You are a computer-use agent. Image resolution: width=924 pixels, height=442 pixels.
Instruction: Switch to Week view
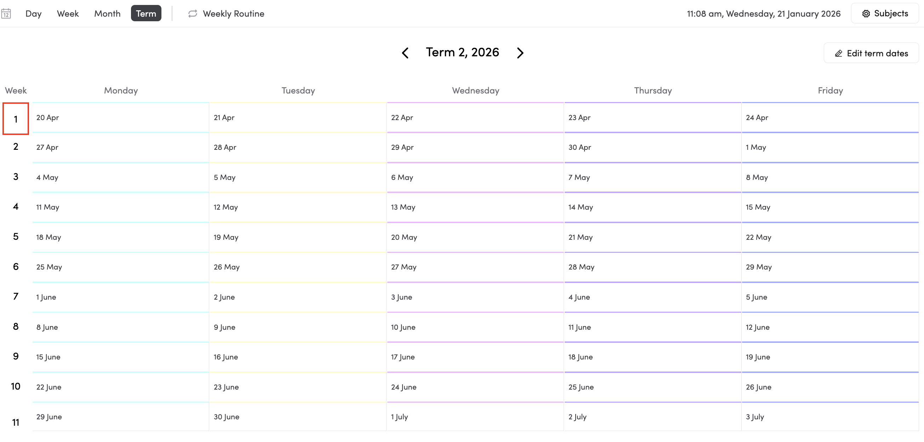tap(68, 13)
